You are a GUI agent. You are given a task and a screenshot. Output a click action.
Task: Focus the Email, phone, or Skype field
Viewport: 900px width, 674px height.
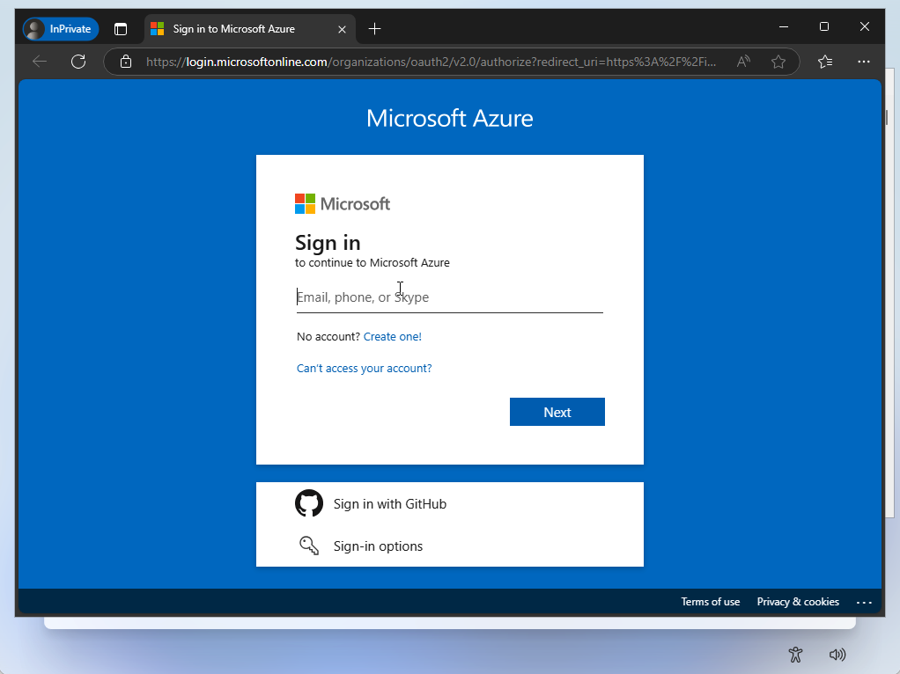click(x=449, y=297)
